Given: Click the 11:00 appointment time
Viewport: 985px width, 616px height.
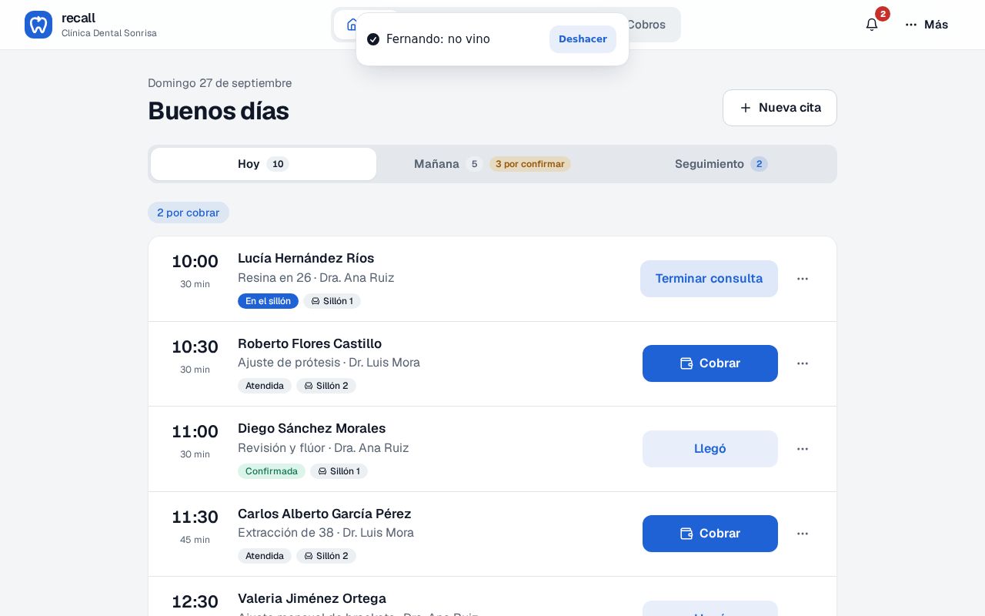Looking at the screenshot, I should point(195,432).
